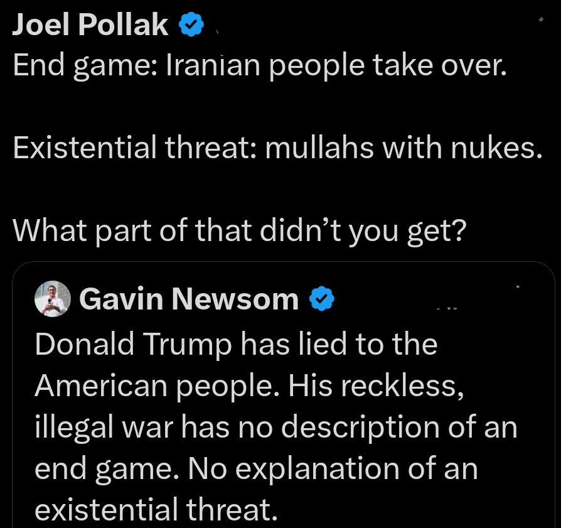Click the verified checkmark beside Joel Pollak
561x528 pixels.
(x=191, y=24)
